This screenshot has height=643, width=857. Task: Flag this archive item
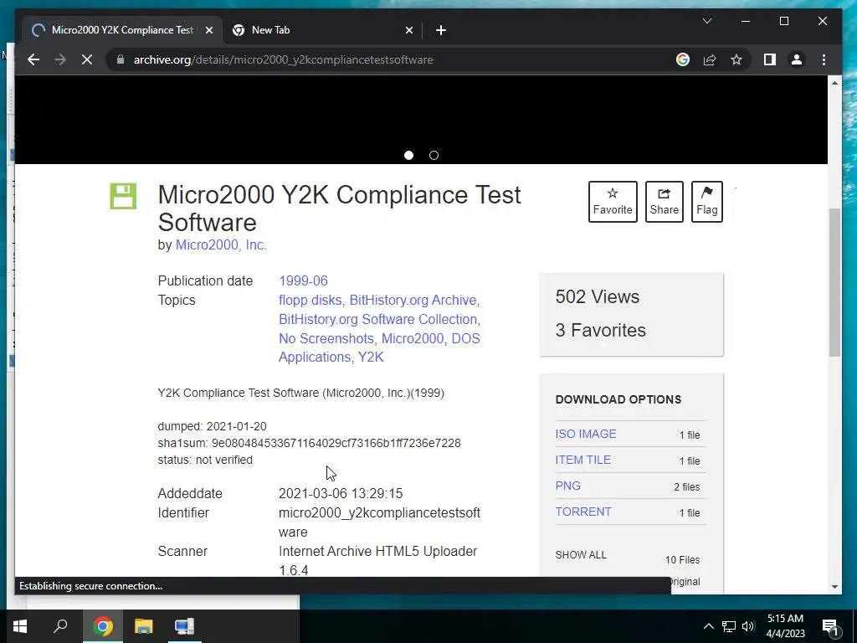[x=706, y=202]
